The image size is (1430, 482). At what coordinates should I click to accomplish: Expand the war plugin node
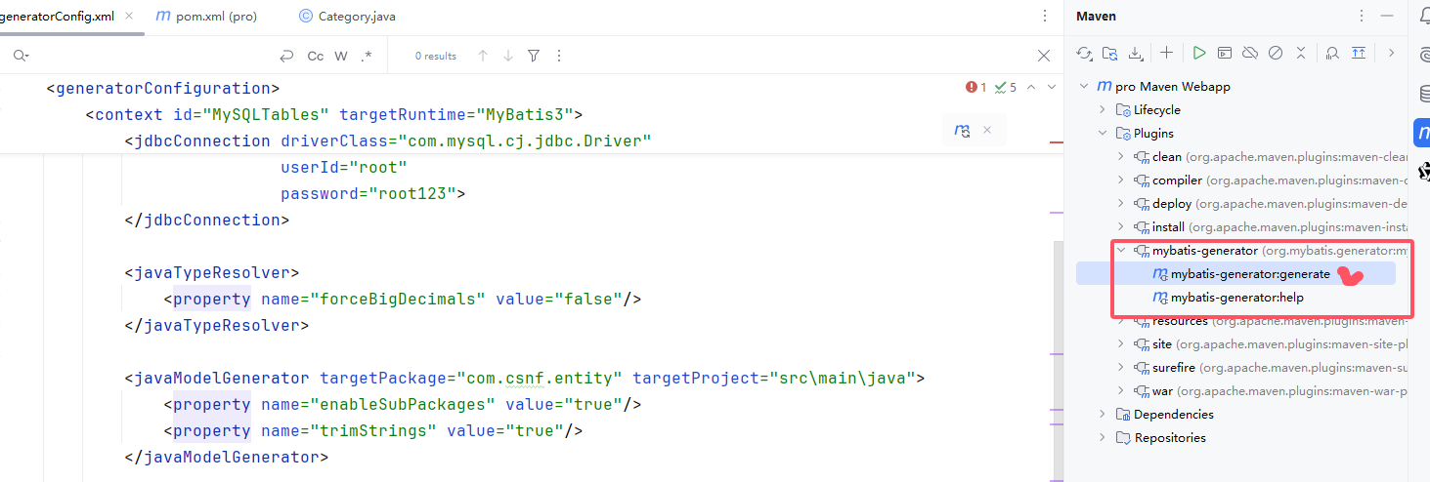1121,391
